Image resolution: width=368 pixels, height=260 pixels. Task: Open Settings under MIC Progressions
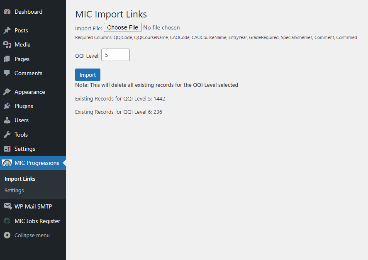tap(14, 190)
